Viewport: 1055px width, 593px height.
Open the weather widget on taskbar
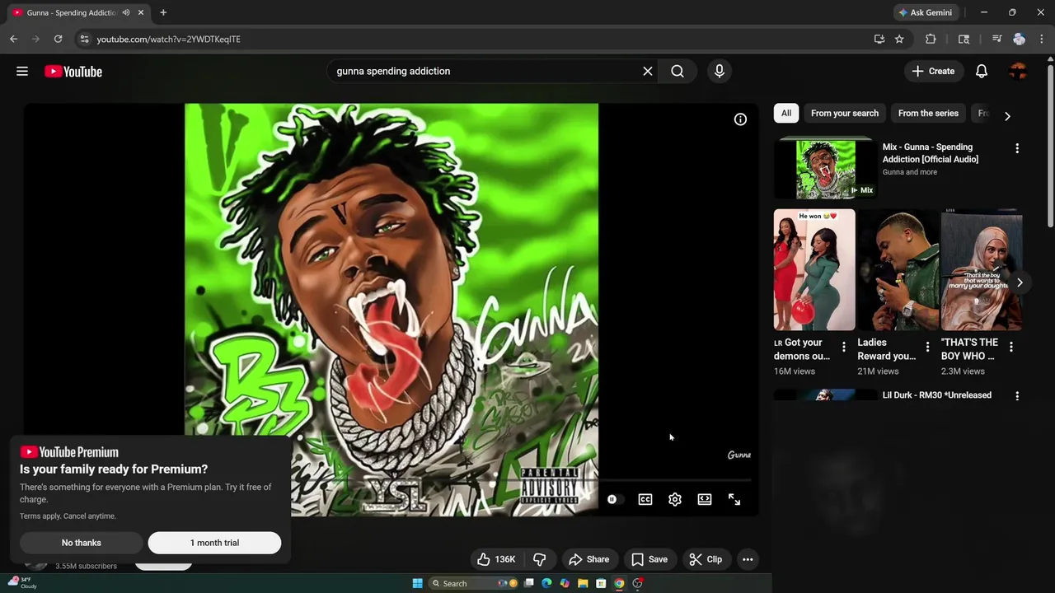pyautogui.click(x=23, y=583)
